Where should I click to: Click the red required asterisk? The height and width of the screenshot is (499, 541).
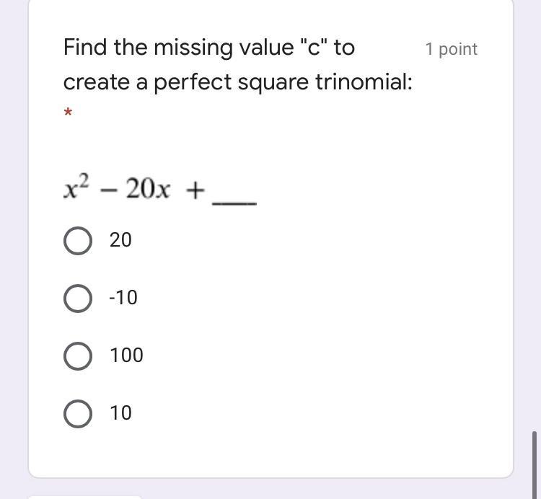68,113
